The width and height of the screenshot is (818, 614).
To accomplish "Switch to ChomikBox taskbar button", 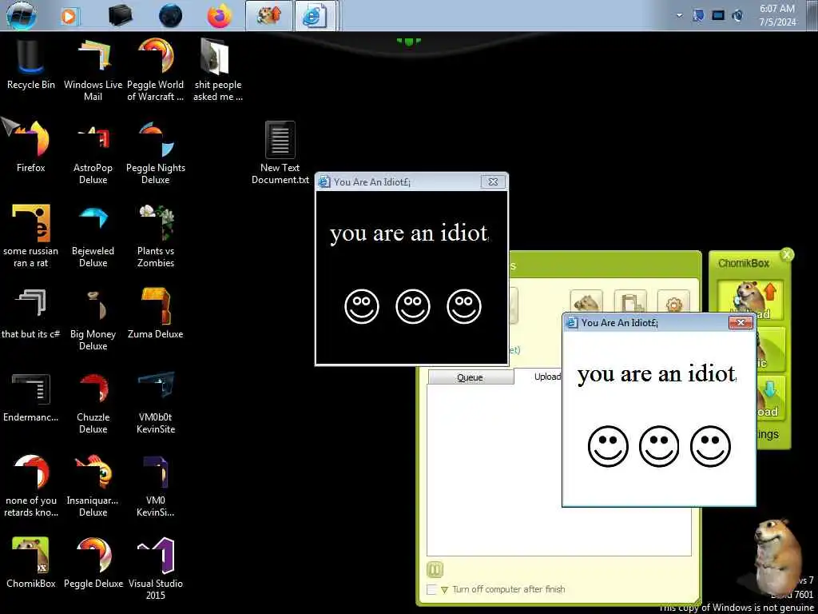I will [268, 16].
